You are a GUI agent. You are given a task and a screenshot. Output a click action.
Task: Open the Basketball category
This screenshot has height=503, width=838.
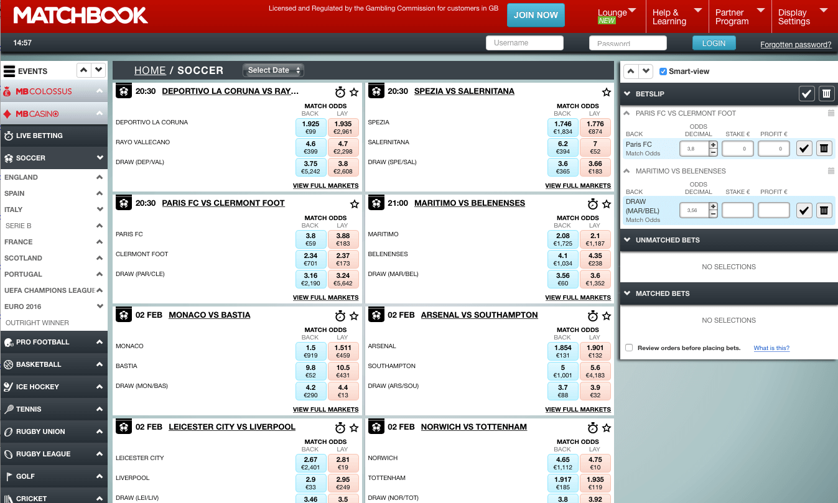pyautogui.click(x=54, y=364)
